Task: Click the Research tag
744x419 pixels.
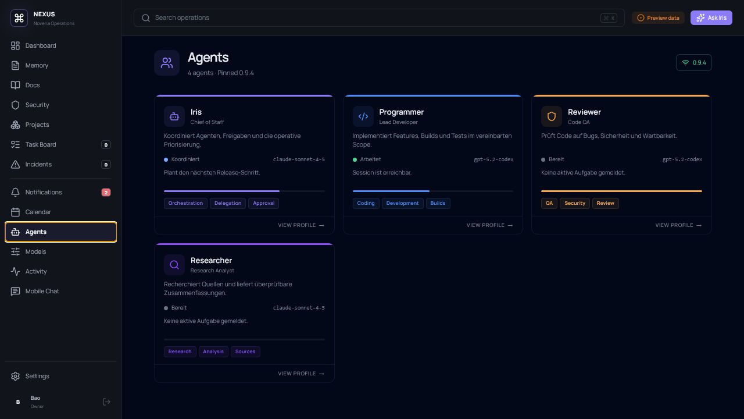Action: (x=180, y=351)
